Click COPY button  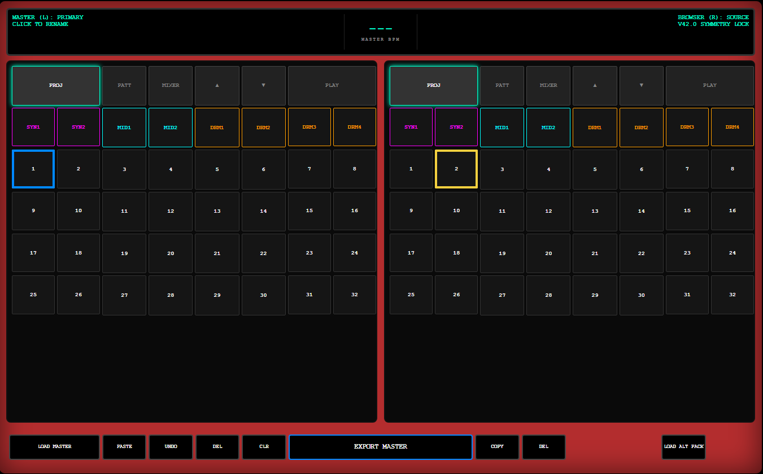(497, 447)
